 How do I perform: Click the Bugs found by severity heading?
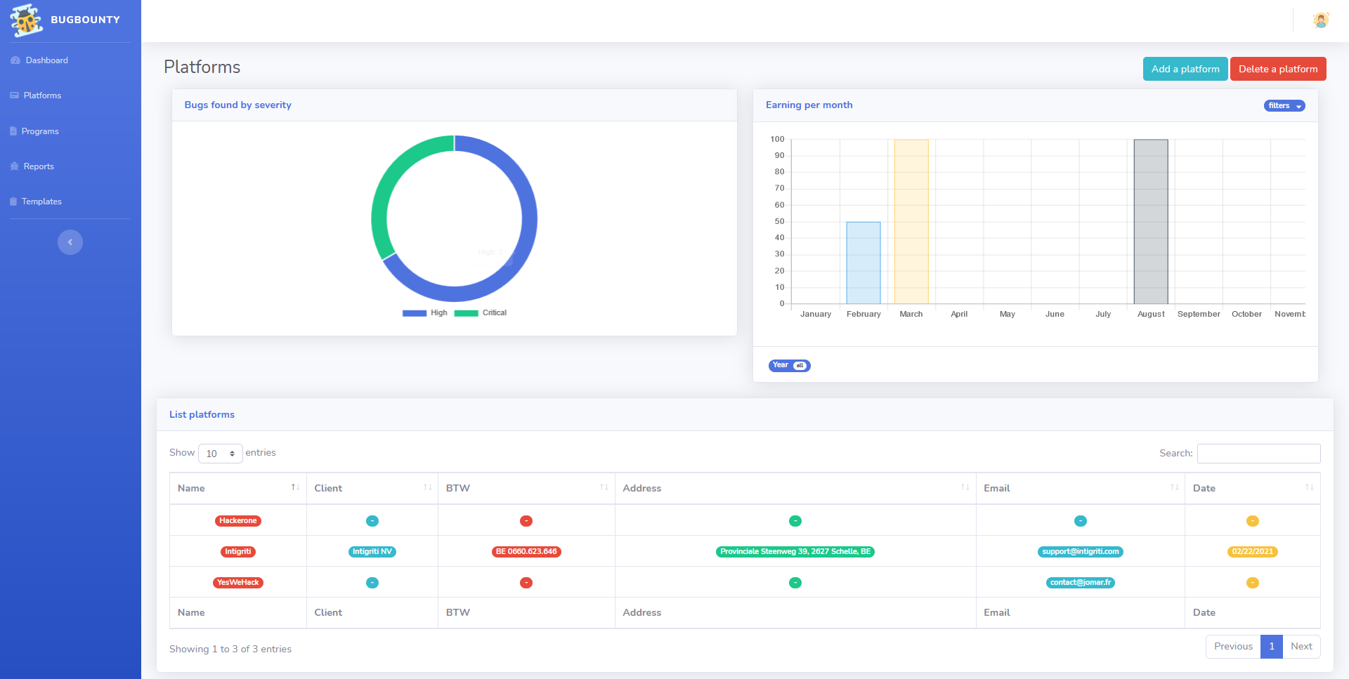coord(238,105)
